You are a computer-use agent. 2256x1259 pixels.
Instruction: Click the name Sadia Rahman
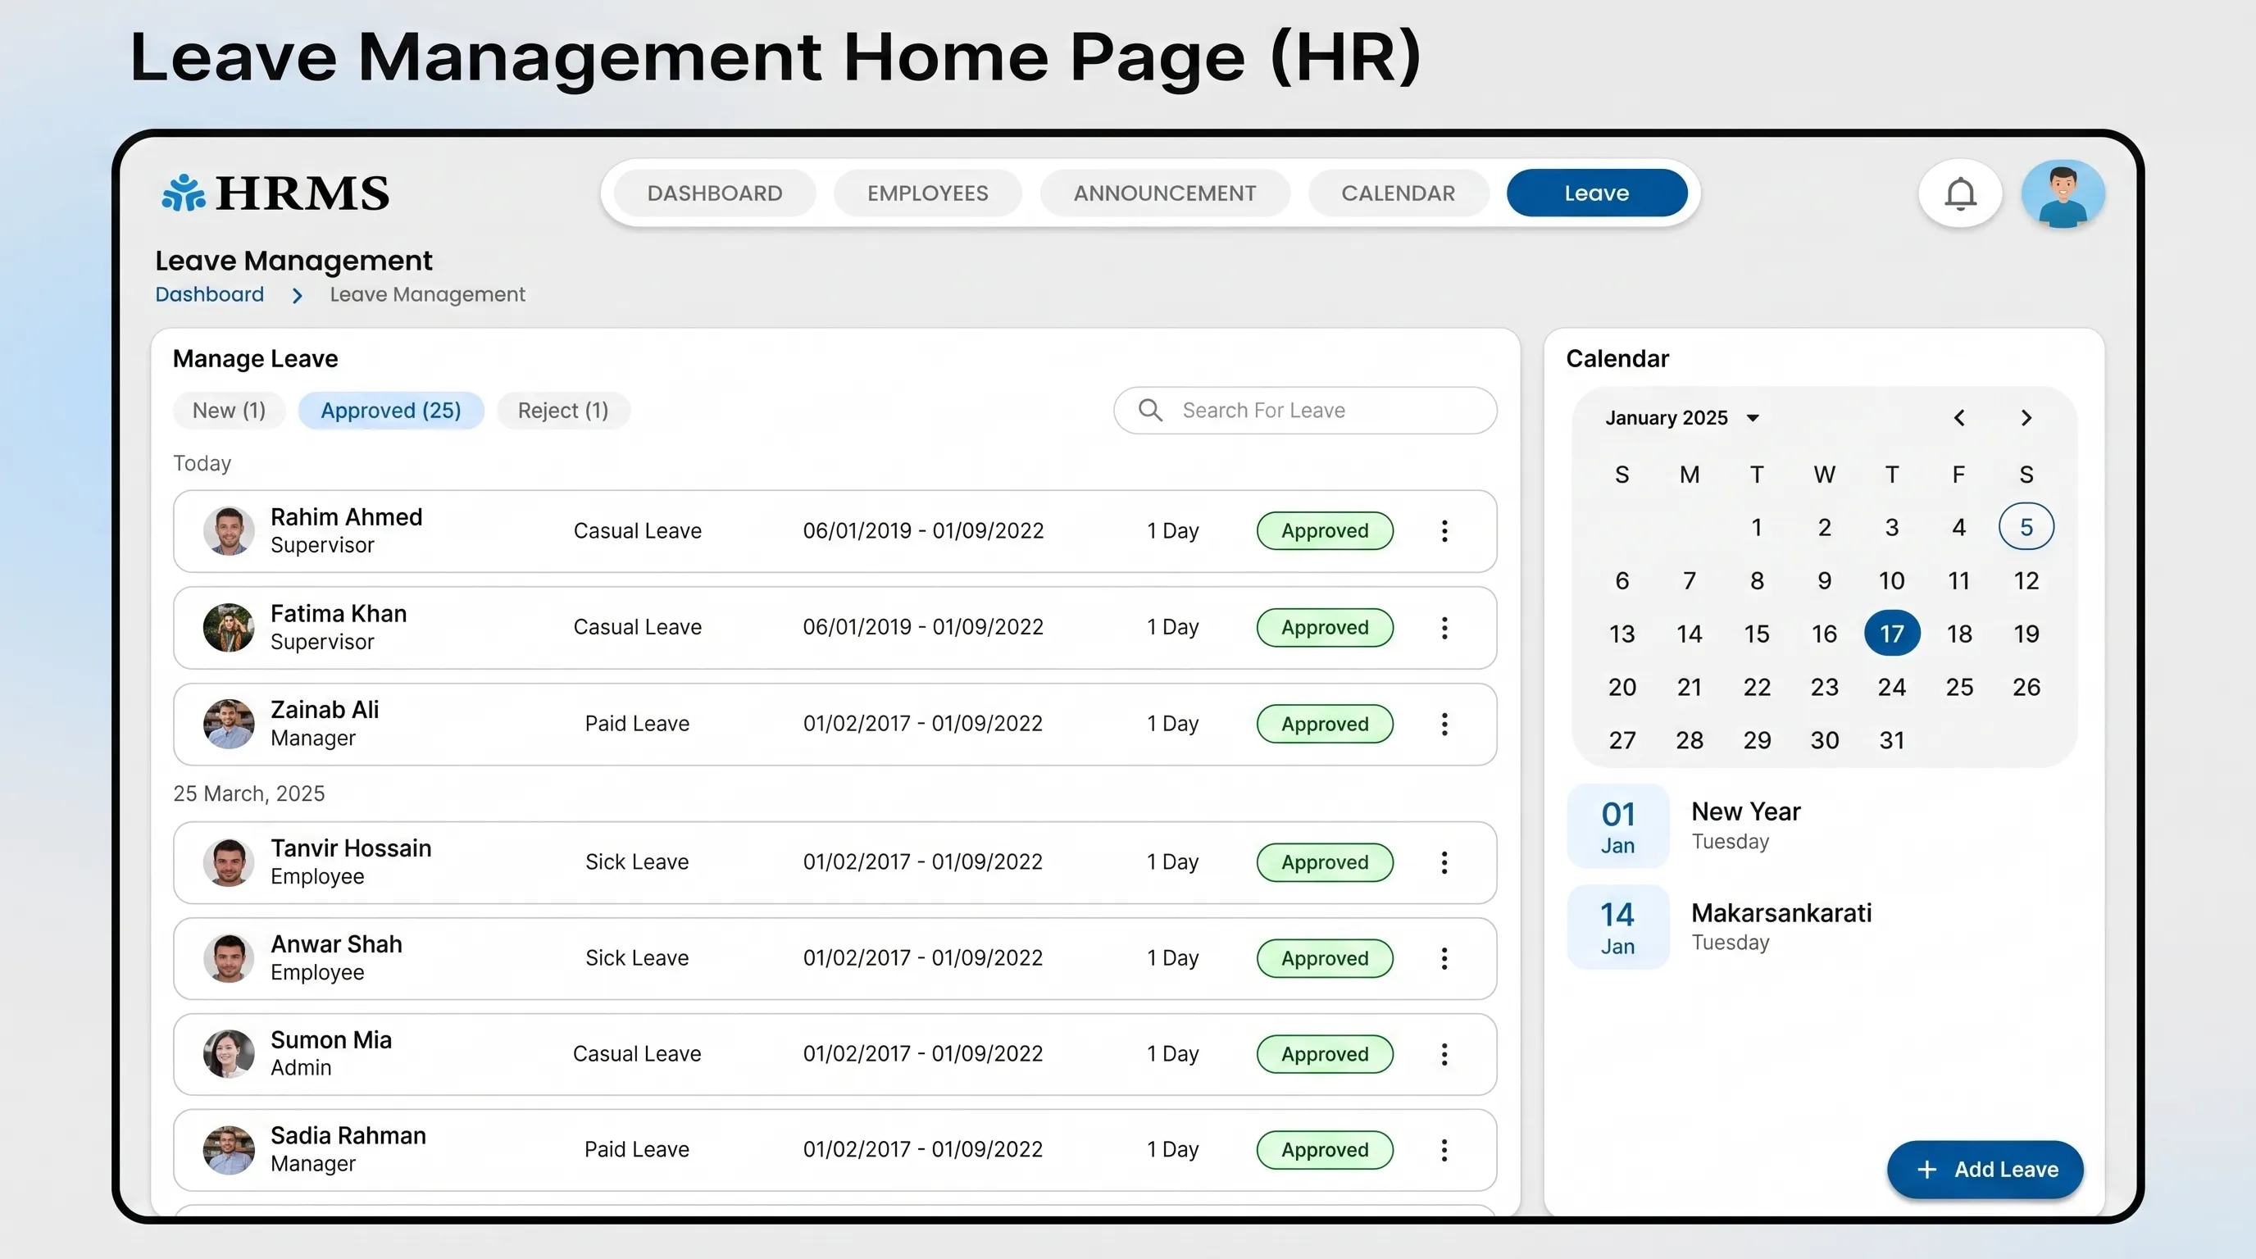[348, 1135]
